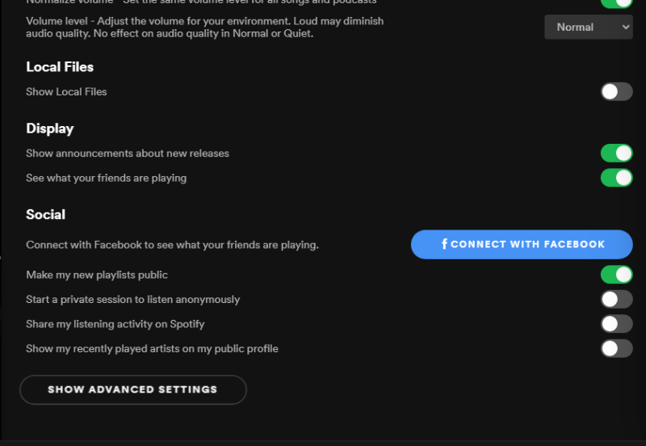Click the 'Connect with Facebook to see' description text
The height and width of the screenshot is (446, 646).
172,245
